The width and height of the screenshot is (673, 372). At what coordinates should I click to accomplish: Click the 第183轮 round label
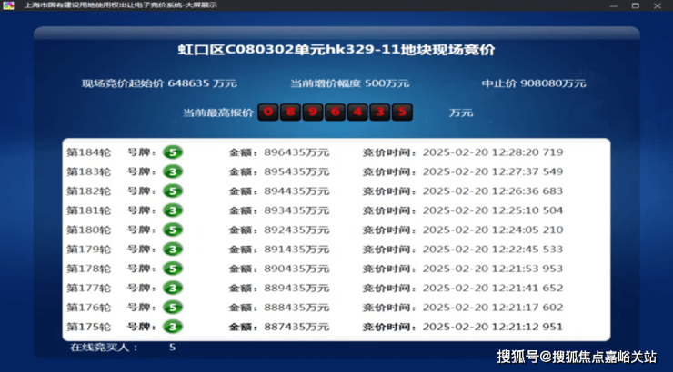88,171
